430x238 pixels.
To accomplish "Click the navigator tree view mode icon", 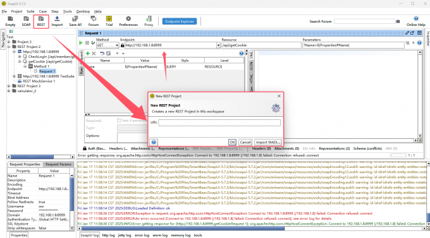I will tap(11, 32).
